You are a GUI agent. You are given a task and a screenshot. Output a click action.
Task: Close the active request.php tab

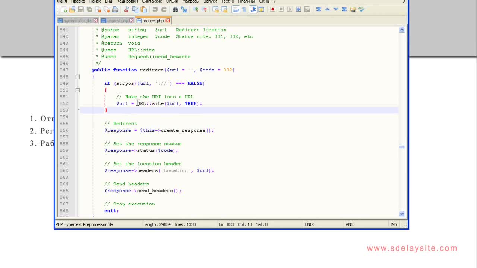click(168, 20)
